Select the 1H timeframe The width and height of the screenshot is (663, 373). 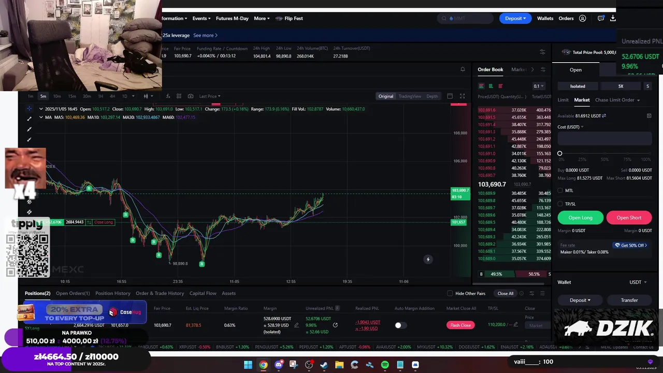(100, 96)
